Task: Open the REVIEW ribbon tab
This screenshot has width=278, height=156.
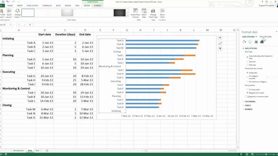Action: 68,6
